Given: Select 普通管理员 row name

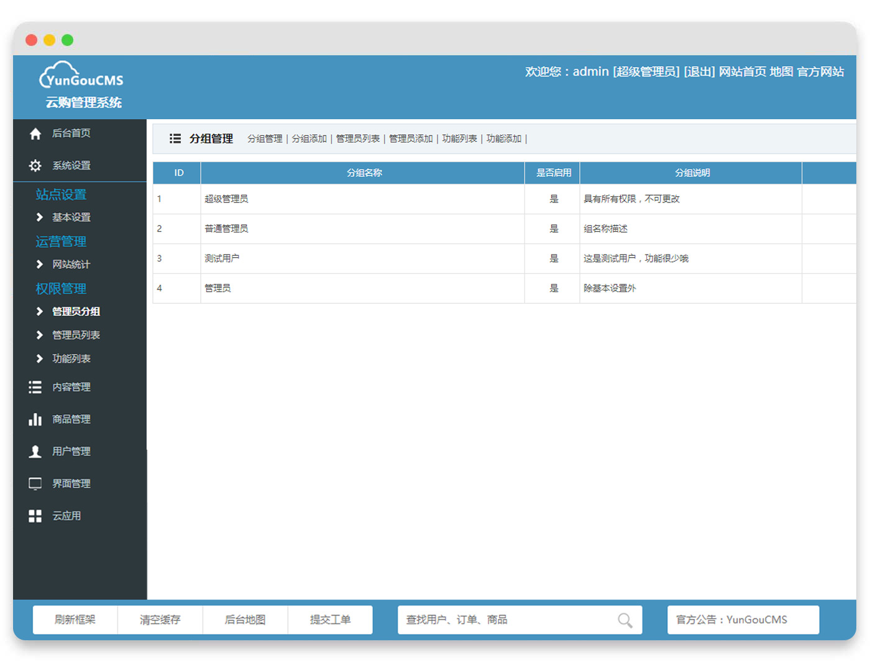Looking at the screenshot, I should [x=226, y=229].
